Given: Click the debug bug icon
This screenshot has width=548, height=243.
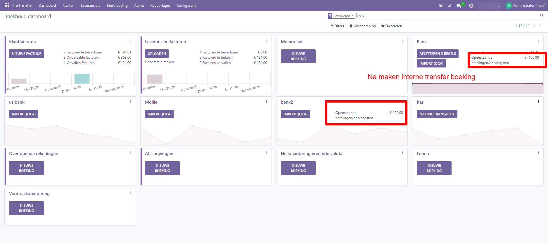Looking at the screenshot, I should (441, 6).
